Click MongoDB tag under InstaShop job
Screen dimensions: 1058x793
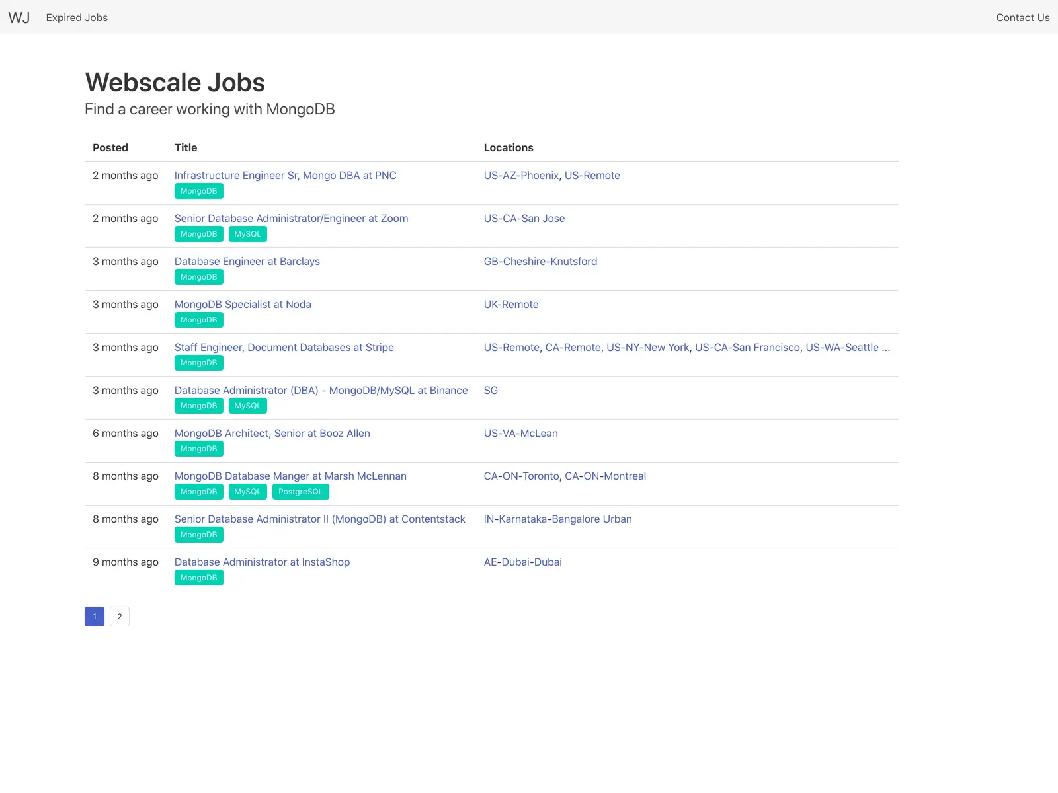(x=199, y=578)
